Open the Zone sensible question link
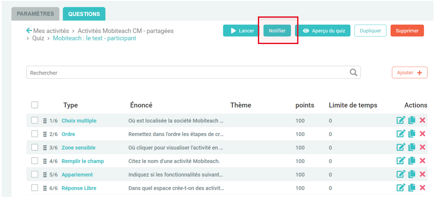439x197 pixels. pos(78,148)
